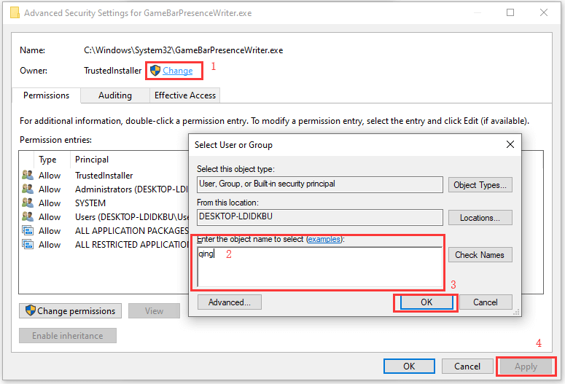Select the SYSTEM permission entry
The height and width of the screenshot is (384, 565).
click(104, 203)
